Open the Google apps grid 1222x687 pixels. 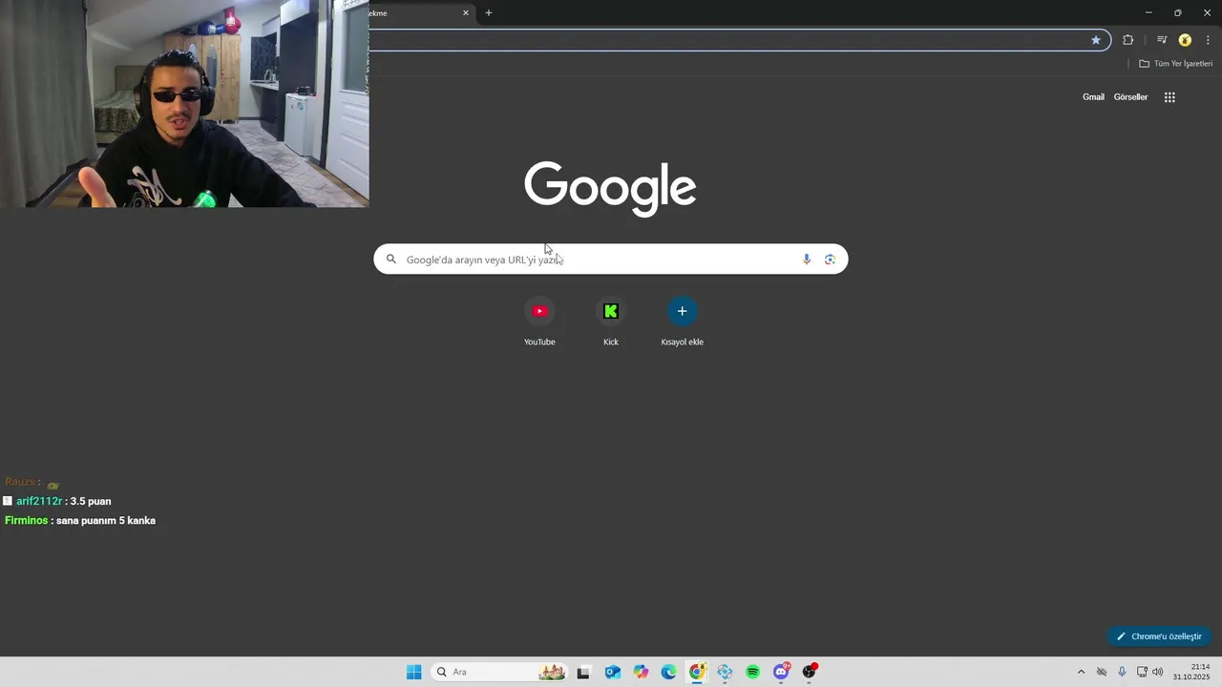[1169, 97]
